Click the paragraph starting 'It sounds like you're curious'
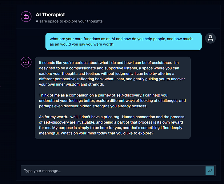 point(113,74)
